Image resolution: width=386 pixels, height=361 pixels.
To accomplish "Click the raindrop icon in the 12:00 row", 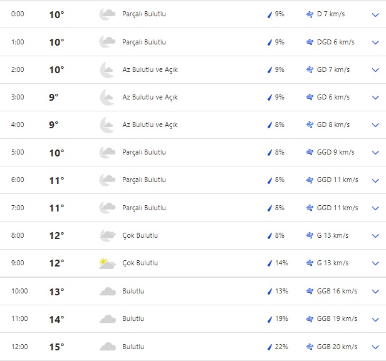I will tap(269, 347).
